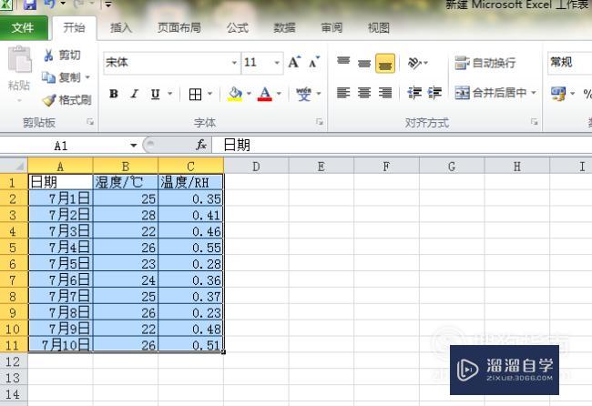Switch to the 插入 Insert tab
This screenshot has height=406, width=592.
click(x=121, y=28)
